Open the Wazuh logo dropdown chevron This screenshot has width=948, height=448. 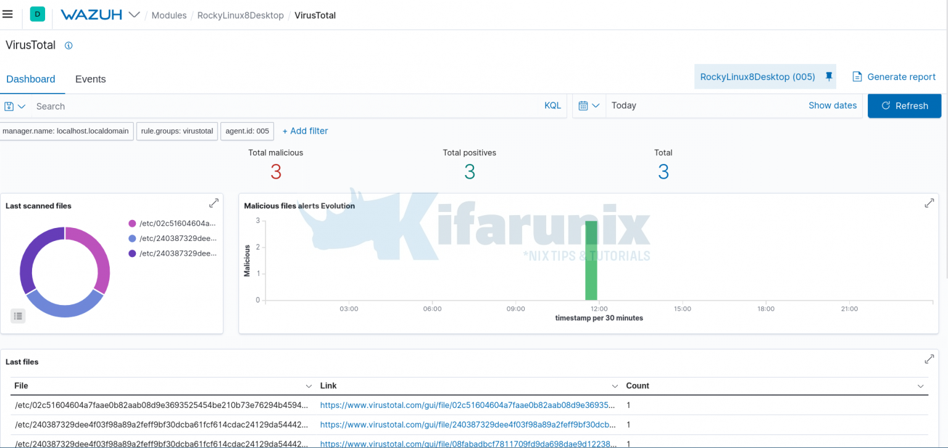pyautogui.click(x=135, y=15)
